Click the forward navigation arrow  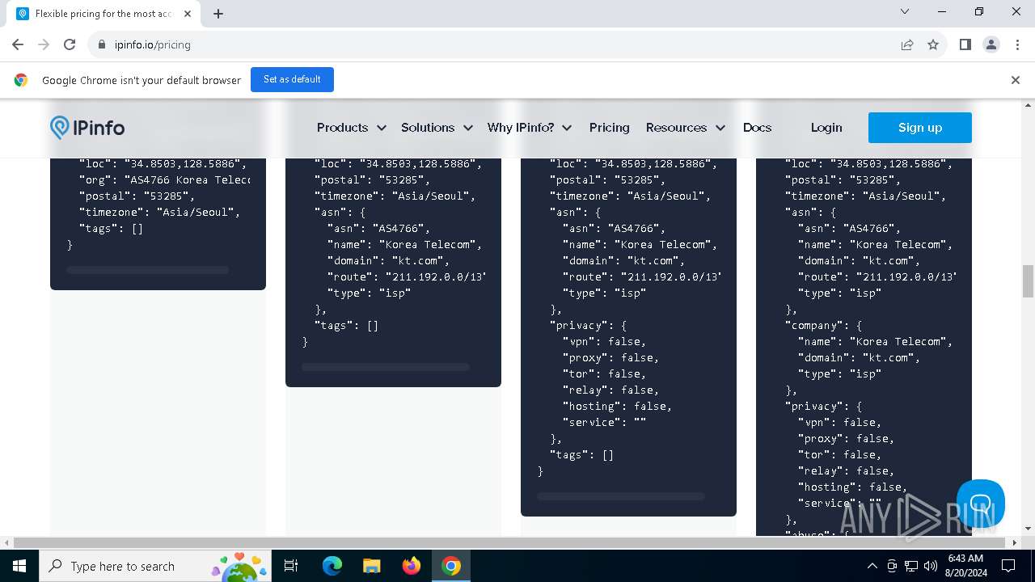pyautogui.click(x=44, y=44)
